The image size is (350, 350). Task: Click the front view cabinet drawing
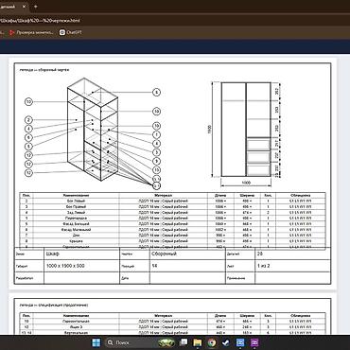click(246, 130)
